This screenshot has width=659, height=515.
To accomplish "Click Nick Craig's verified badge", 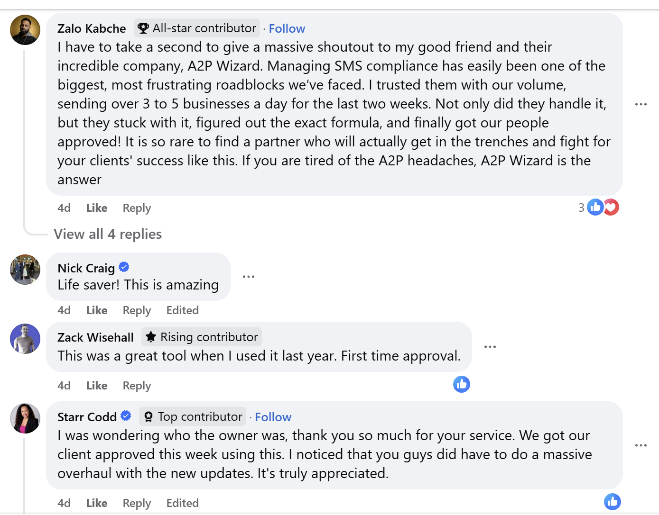I will 124,267.
